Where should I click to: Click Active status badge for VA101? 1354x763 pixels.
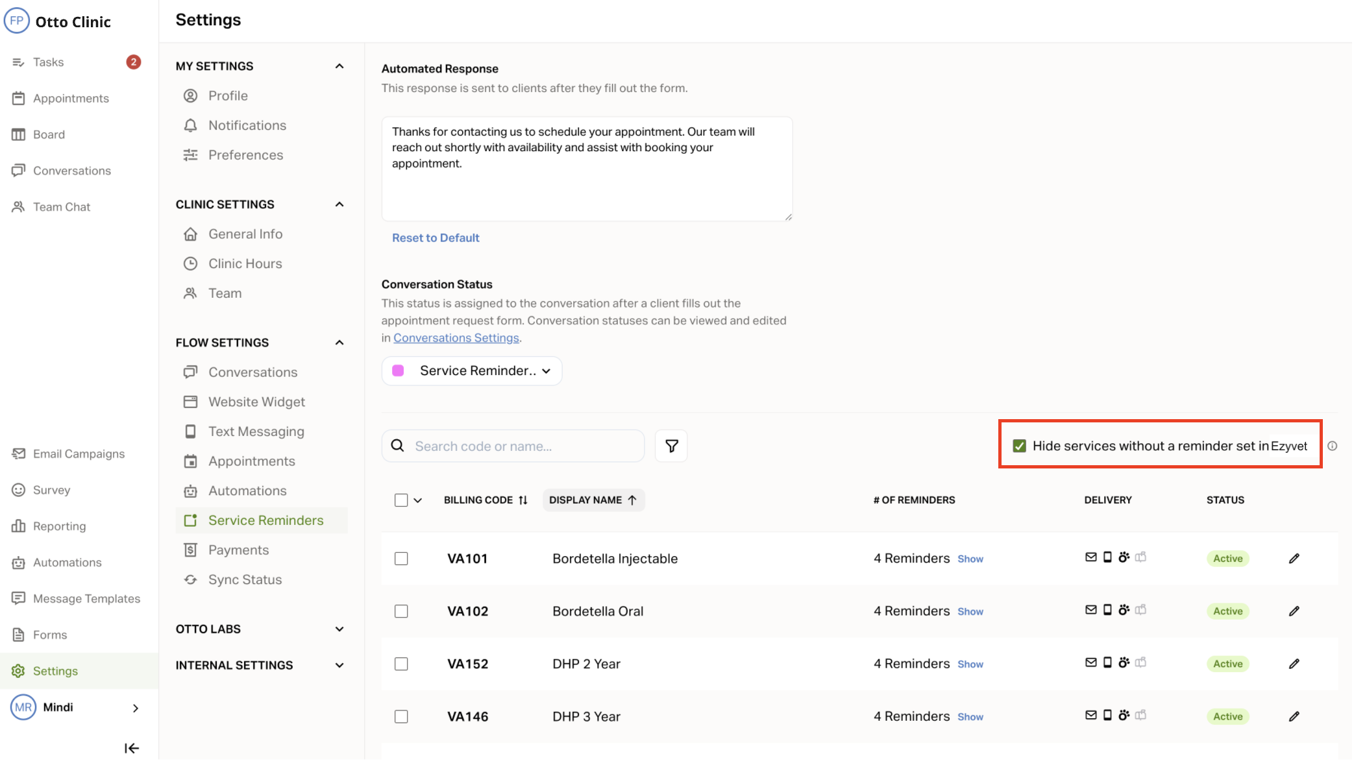(x=1227, y=559)
